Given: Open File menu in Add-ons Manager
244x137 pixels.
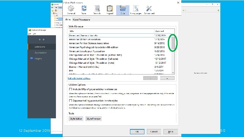Looking at the screenshot, I should point(30,34).
